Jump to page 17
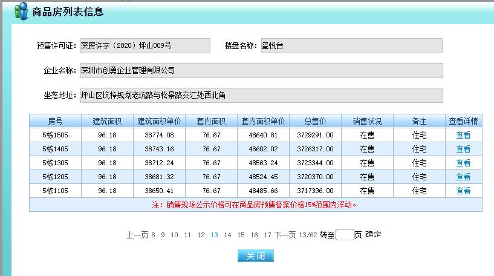494x276 pixels. pyautogui.click(x=267, y=235)
